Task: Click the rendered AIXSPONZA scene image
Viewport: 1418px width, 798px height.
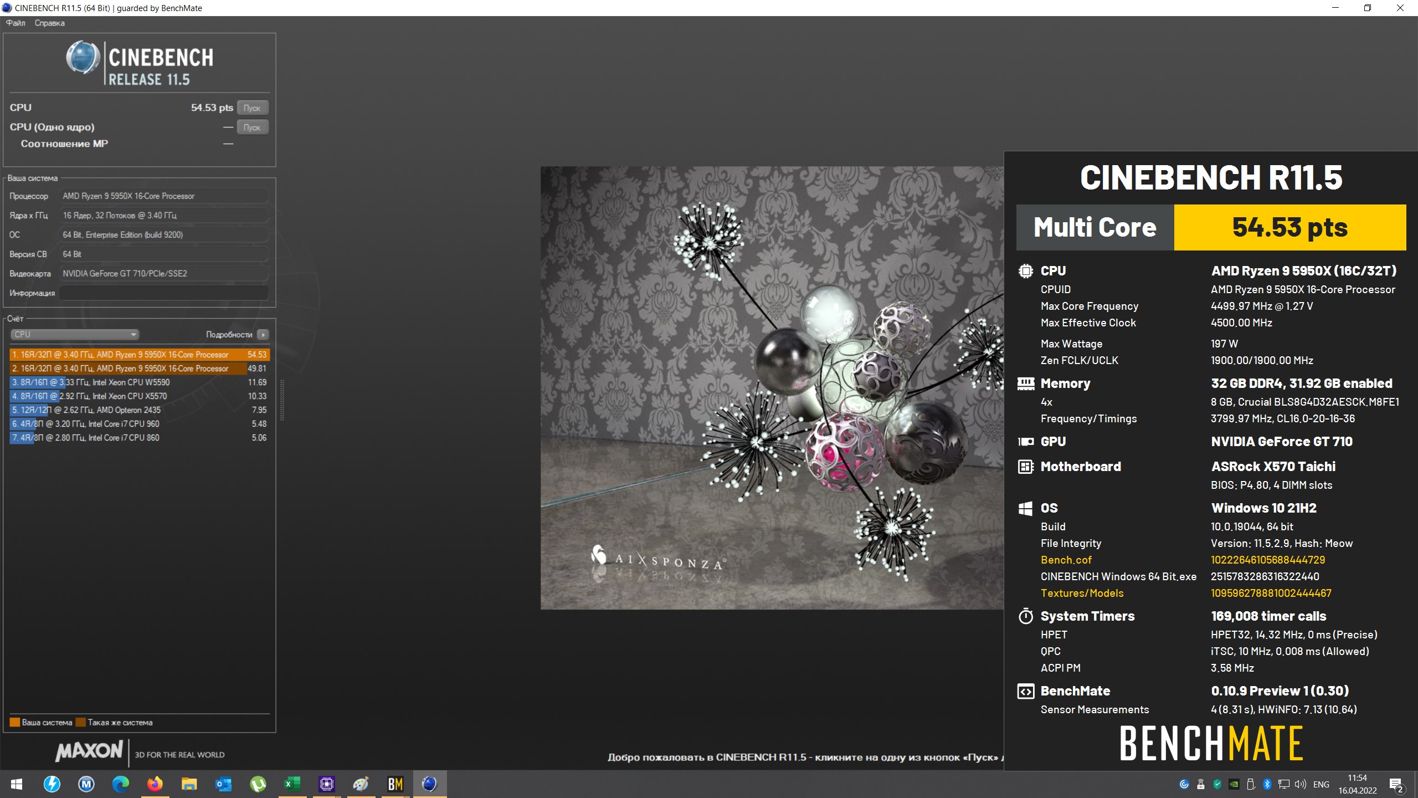Action: pos(772,388)
